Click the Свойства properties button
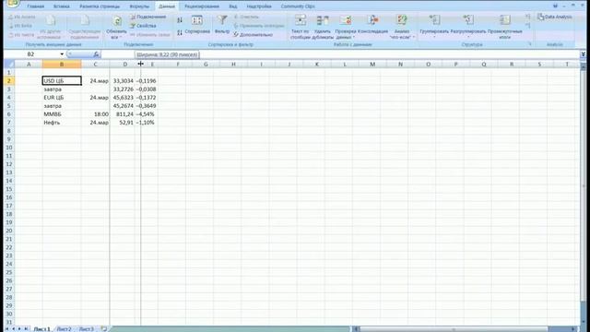 coord(143,26)
